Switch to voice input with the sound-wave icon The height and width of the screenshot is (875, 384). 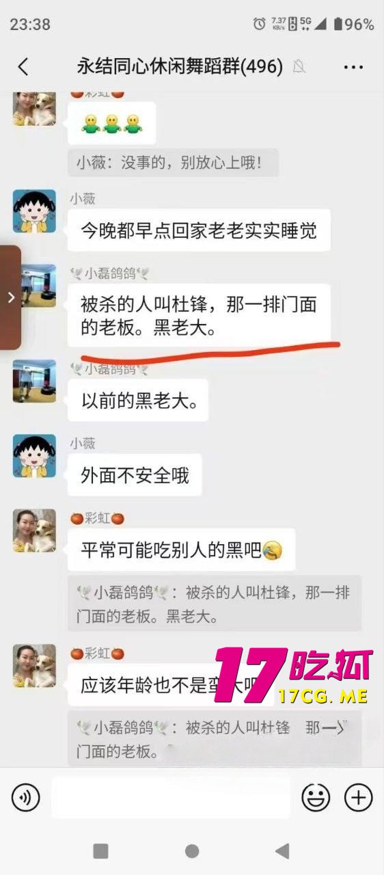tap(26, 797)
